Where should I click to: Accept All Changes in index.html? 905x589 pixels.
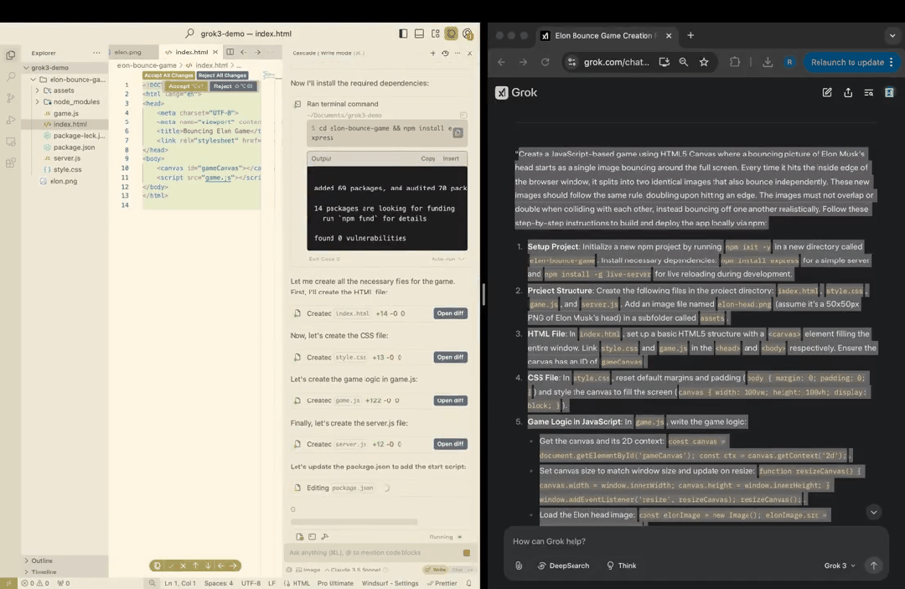coord(168,75)
